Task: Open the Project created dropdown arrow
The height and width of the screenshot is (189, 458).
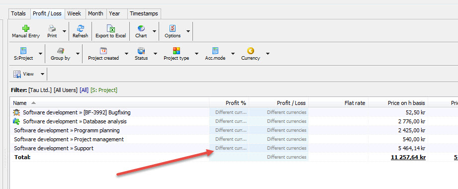Action: (x=126, y=53)
